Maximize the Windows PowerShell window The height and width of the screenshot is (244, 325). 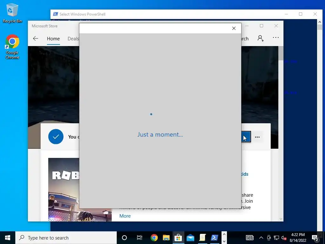pos(301,14)
